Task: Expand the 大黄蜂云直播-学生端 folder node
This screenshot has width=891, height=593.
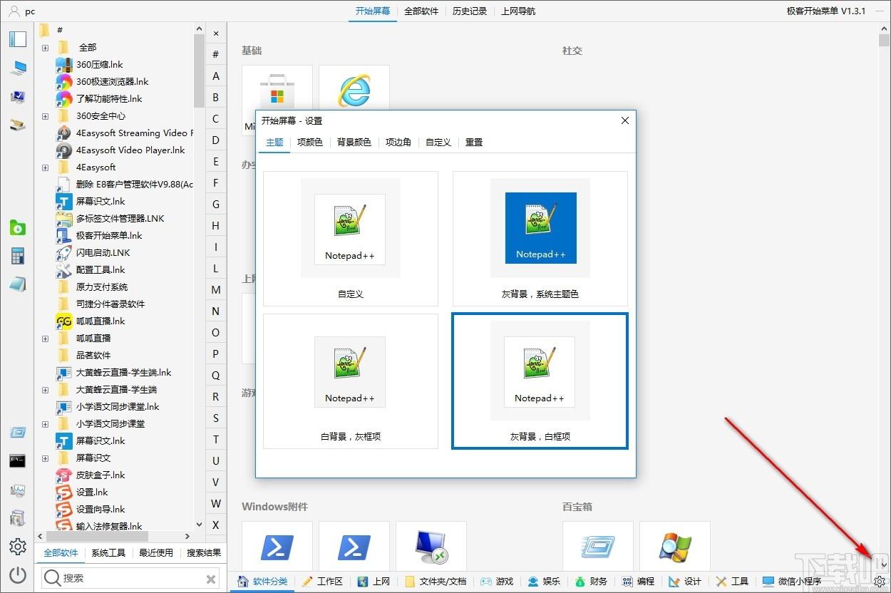Action: point(45,389)
